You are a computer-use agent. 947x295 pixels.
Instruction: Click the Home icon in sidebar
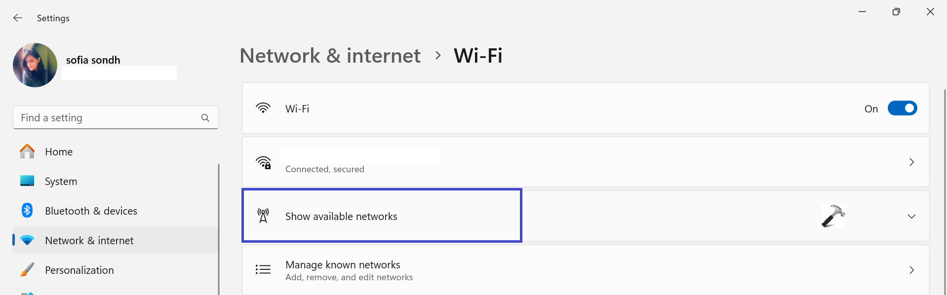[x=27, y=151]
